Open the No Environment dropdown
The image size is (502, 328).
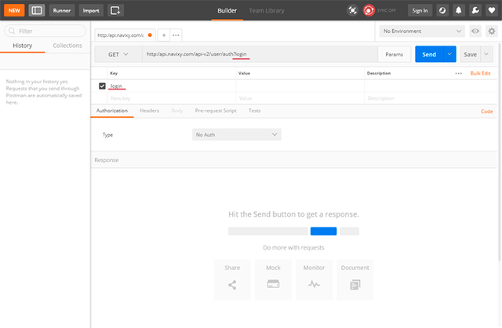click(422, 31)
